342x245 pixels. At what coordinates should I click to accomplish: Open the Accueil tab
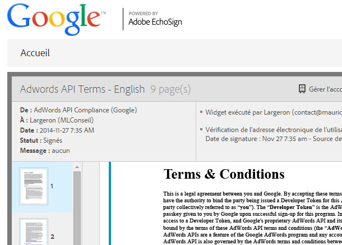(35, 53)
